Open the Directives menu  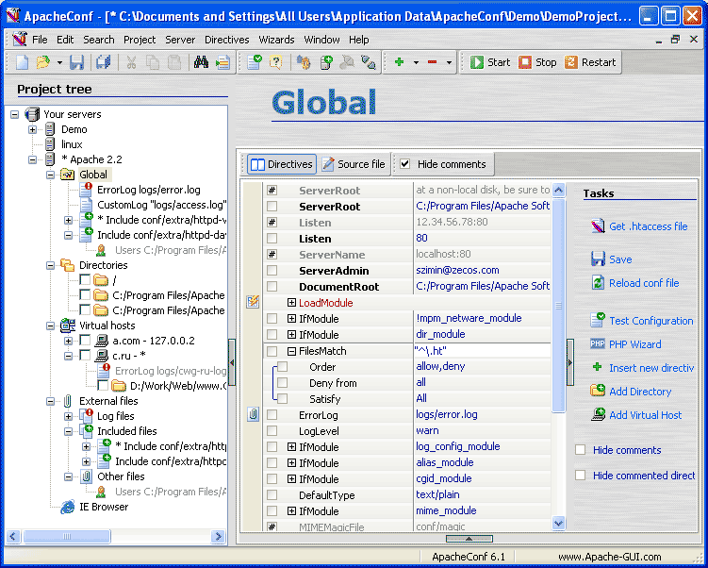(226, 40)
